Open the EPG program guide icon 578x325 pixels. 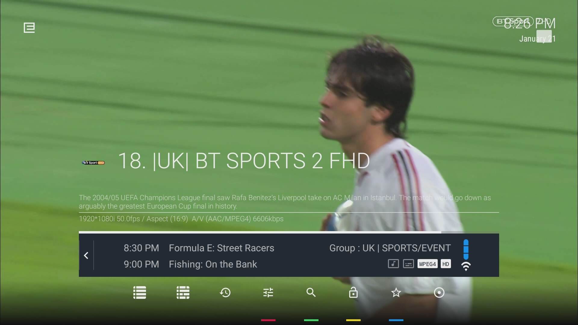[183, 292]
